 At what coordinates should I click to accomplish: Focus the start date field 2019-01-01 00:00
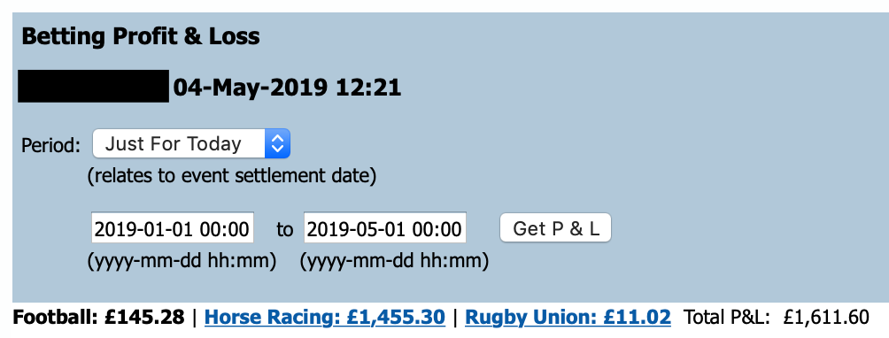[x=173, y=228]
